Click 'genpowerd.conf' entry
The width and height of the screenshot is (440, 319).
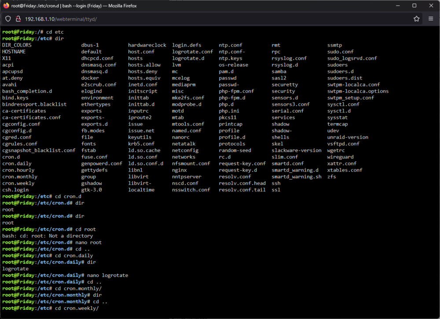pyautogui.click(x=102, y=163)
